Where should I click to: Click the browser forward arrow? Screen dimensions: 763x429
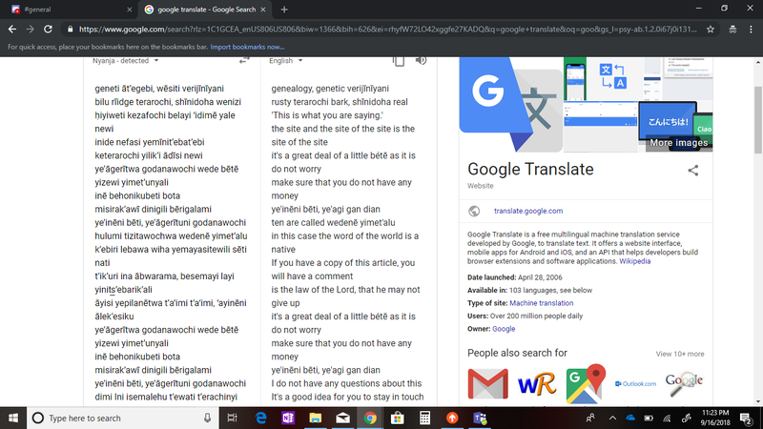(x=31, y=30)
